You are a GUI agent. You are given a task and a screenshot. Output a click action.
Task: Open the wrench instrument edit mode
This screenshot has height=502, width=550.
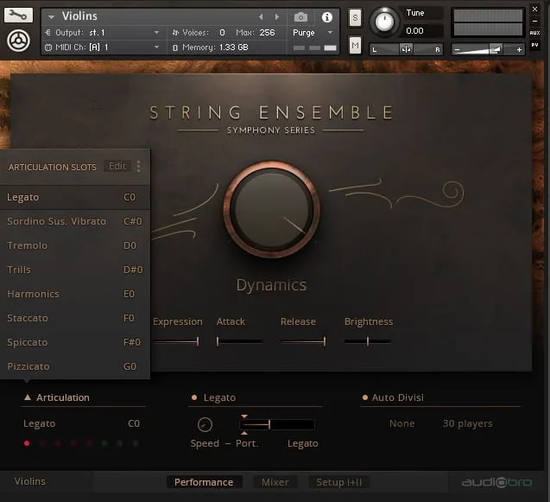point(18,15)
